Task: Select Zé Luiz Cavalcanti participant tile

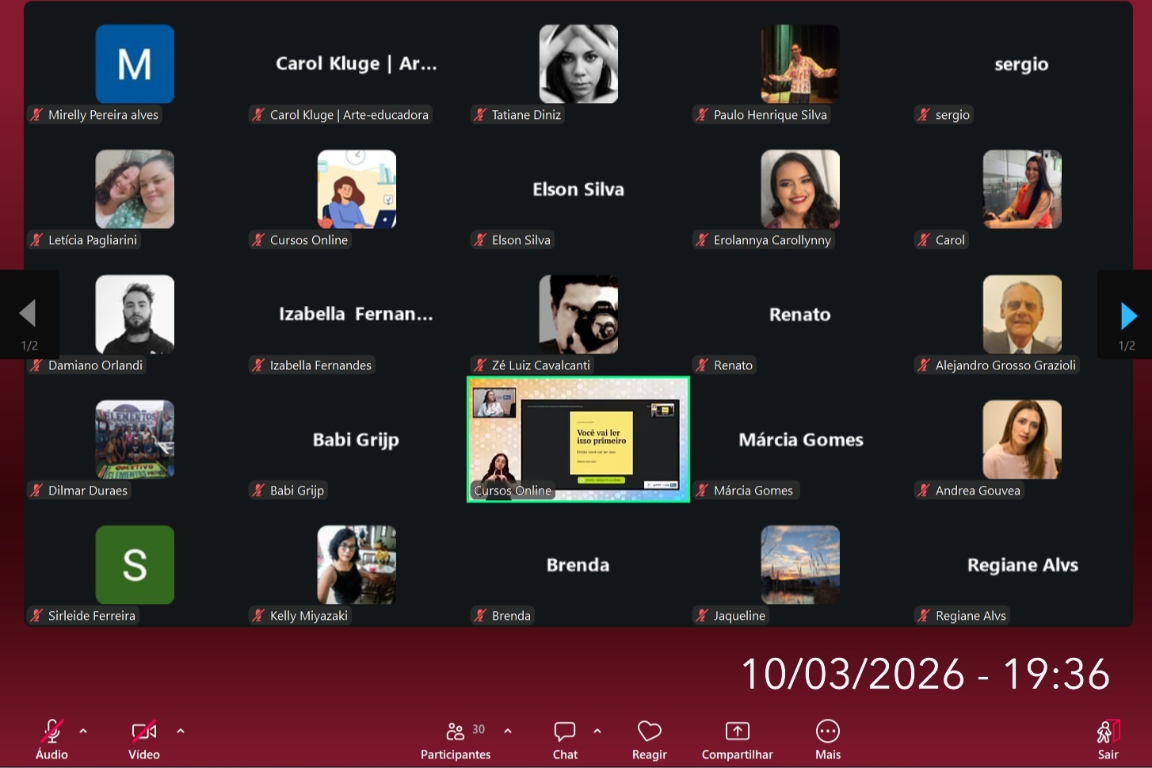Action: coord(578,314)
